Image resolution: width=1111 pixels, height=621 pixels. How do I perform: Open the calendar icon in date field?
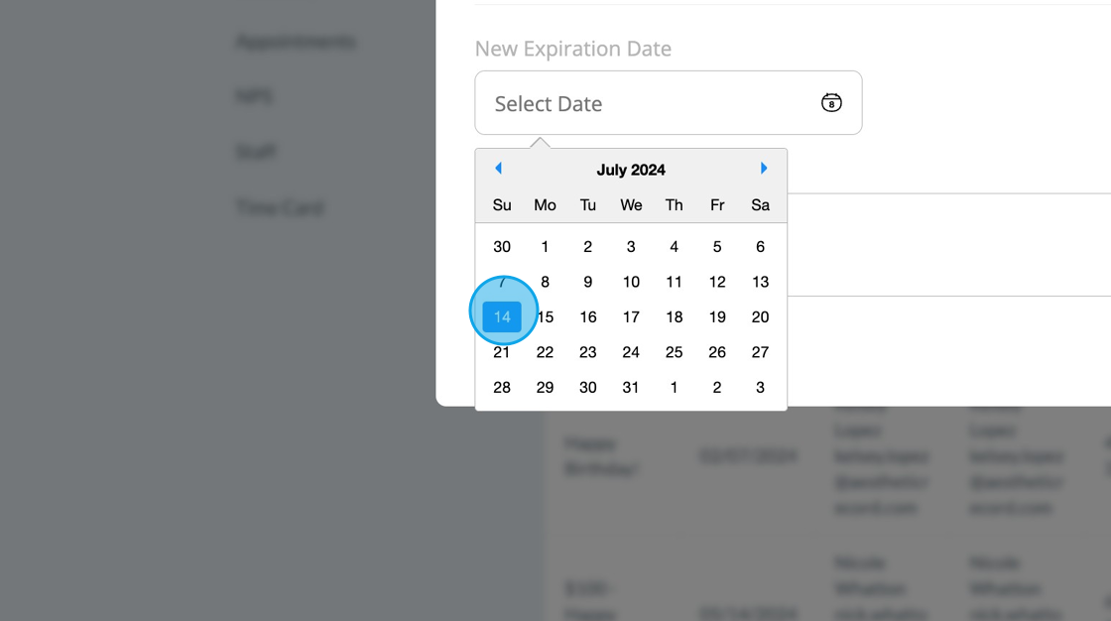tap(831, 102)
